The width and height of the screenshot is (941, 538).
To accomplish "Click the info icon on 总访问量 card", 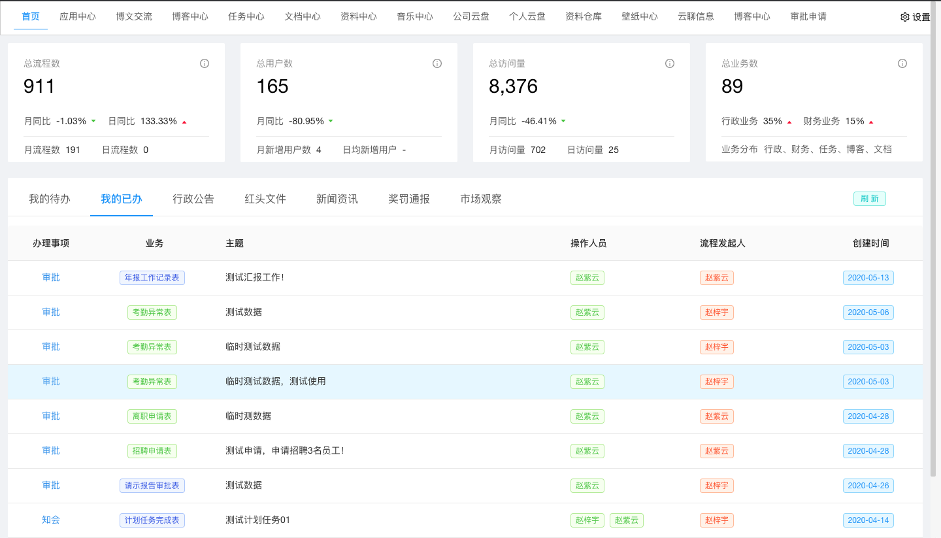I will pyautogui.click(x=670, y=63).
